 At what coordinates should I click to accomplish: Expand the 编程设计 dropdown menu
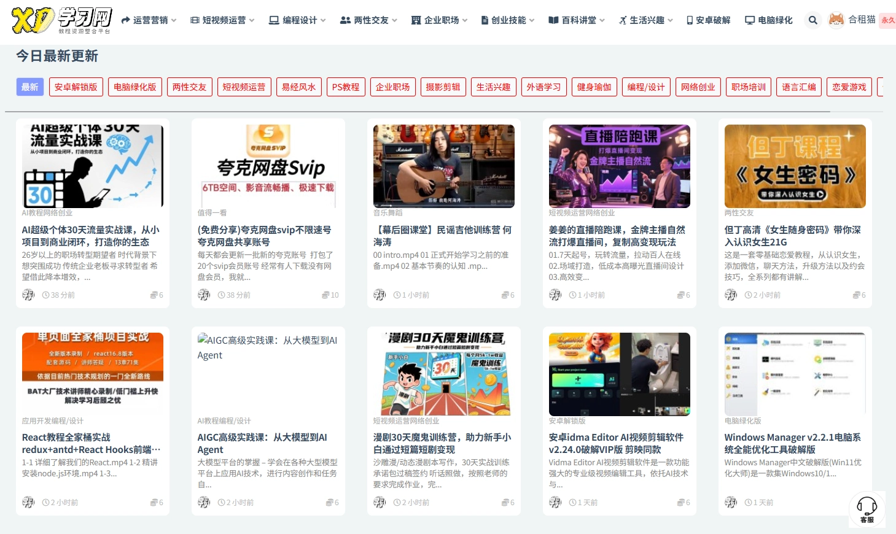[298, 20]
